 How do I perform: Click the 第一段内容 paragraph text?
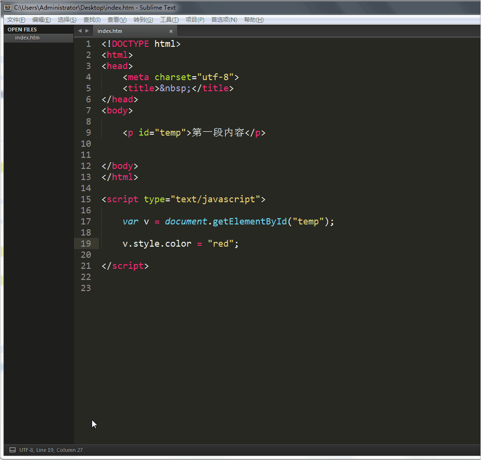[x=218, y=133]
